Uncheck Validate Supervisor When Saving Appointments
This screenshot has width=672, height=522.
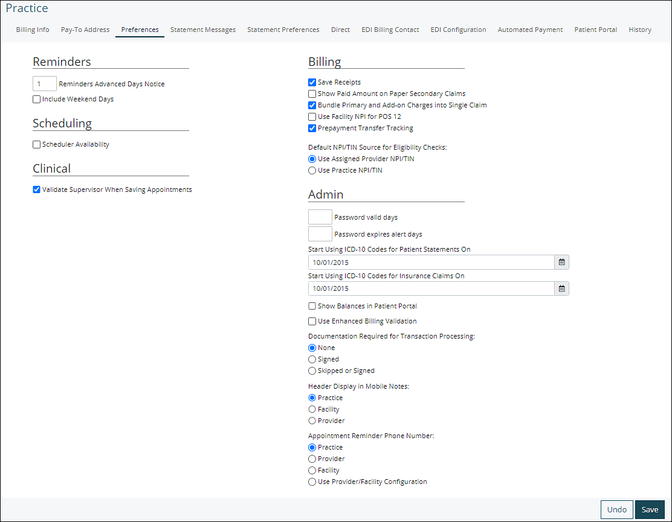(37, 189)
